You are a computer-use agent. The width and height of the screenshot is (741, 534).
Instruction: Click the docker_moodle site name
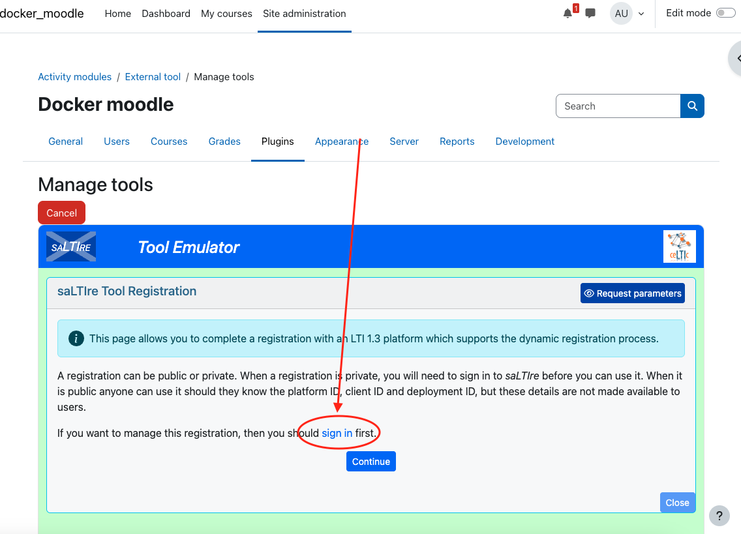[42, 14]
